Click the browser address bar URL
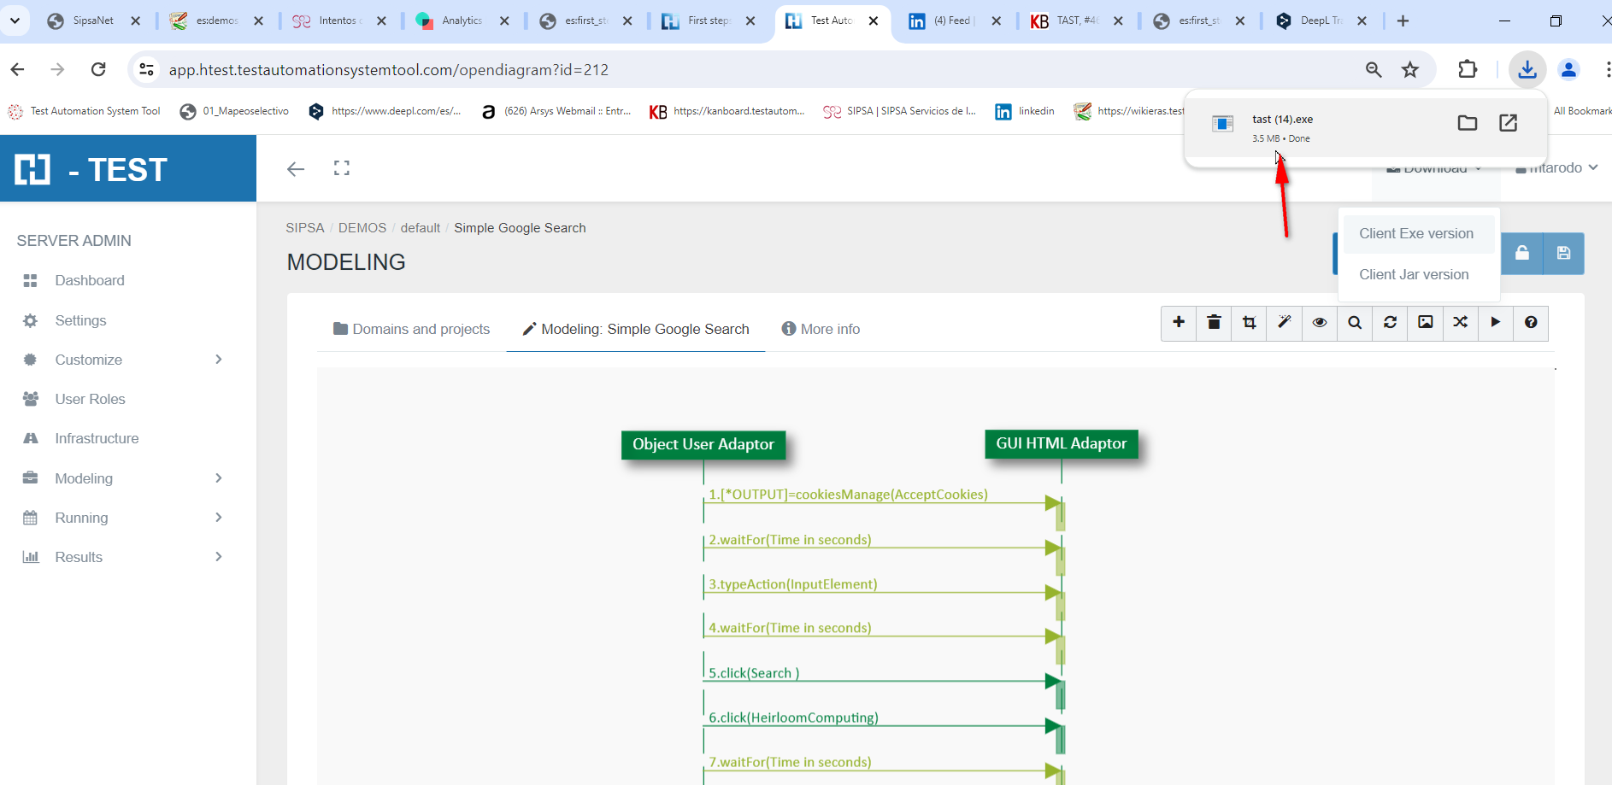 pyautogui.click(x=388, y=70)
